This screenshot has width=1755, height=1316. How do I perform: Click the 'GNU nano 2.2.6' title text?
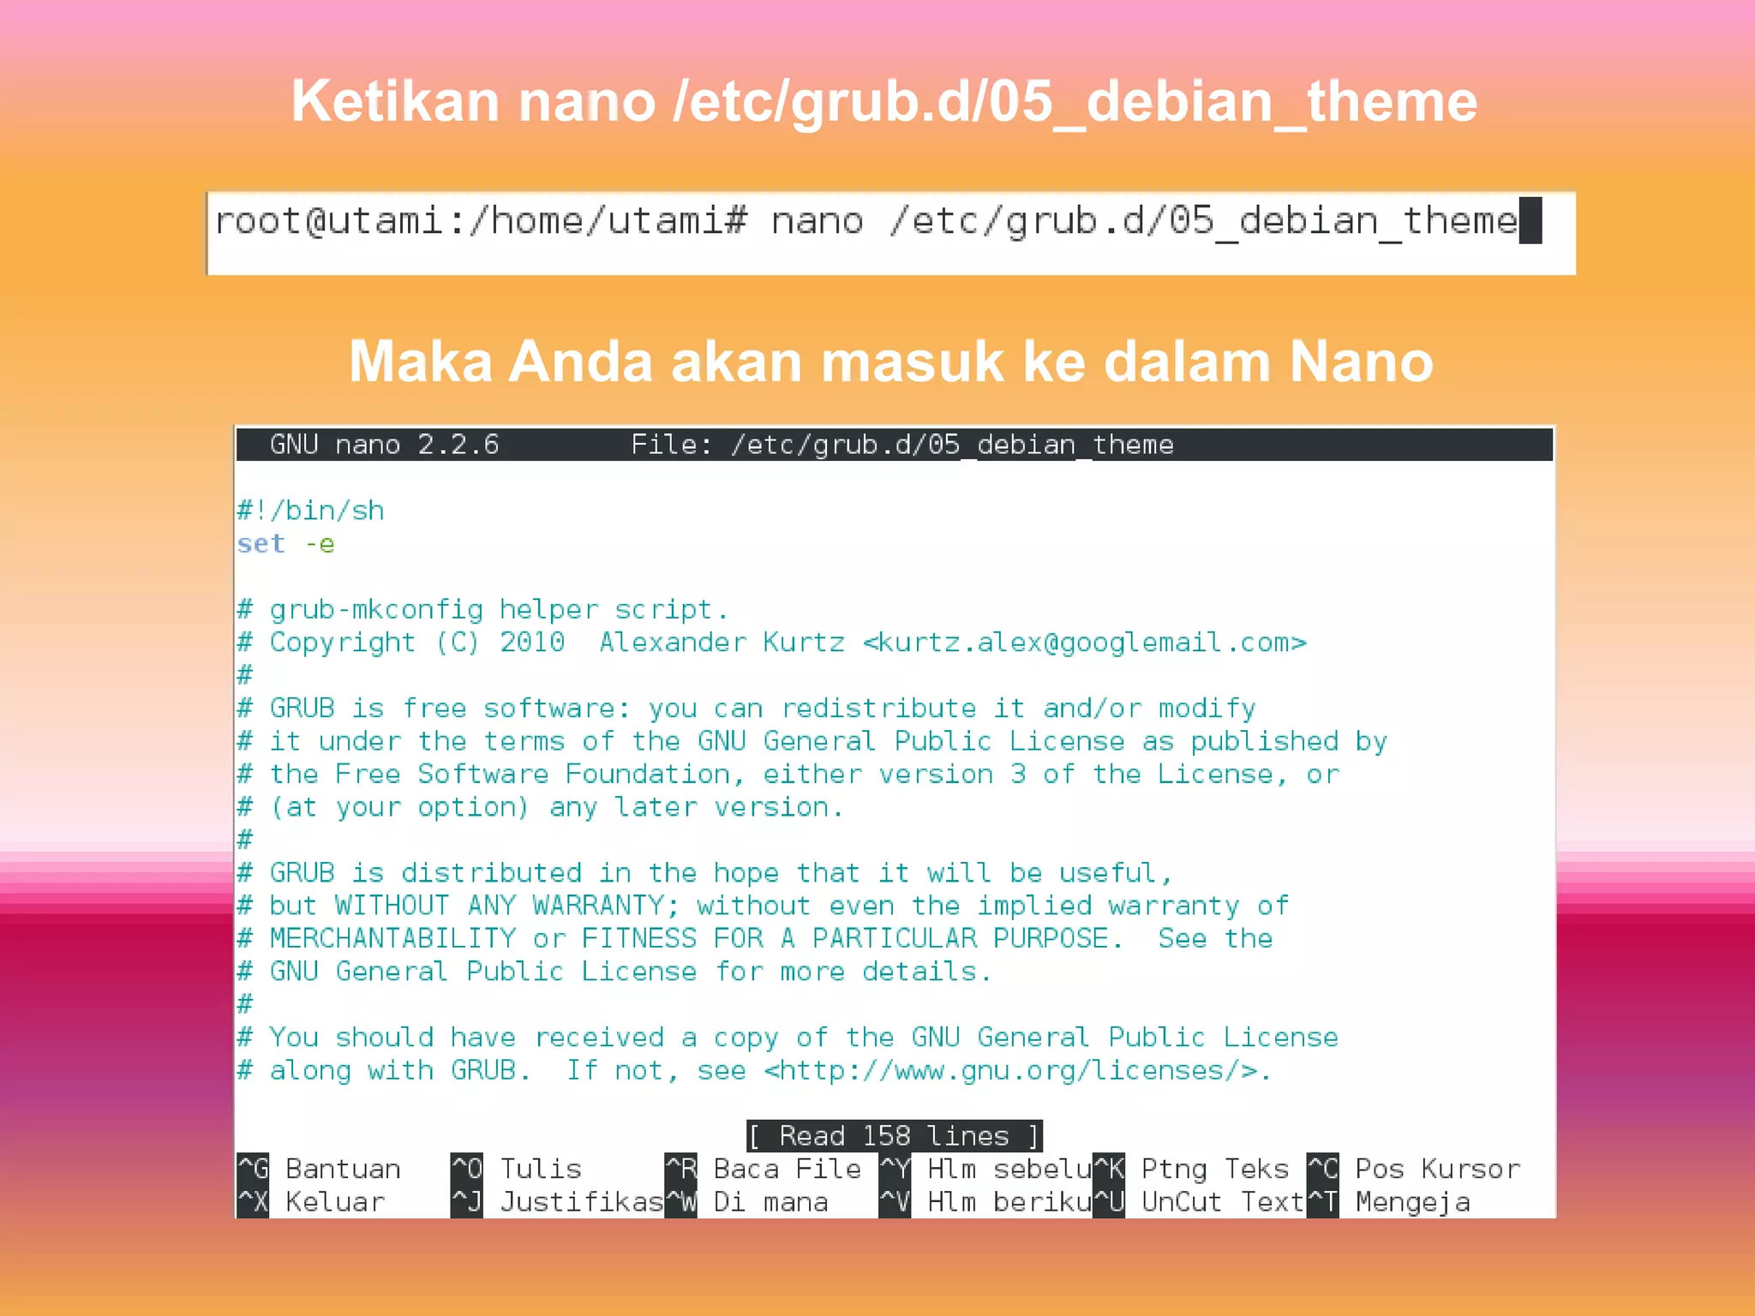[384, 445]
